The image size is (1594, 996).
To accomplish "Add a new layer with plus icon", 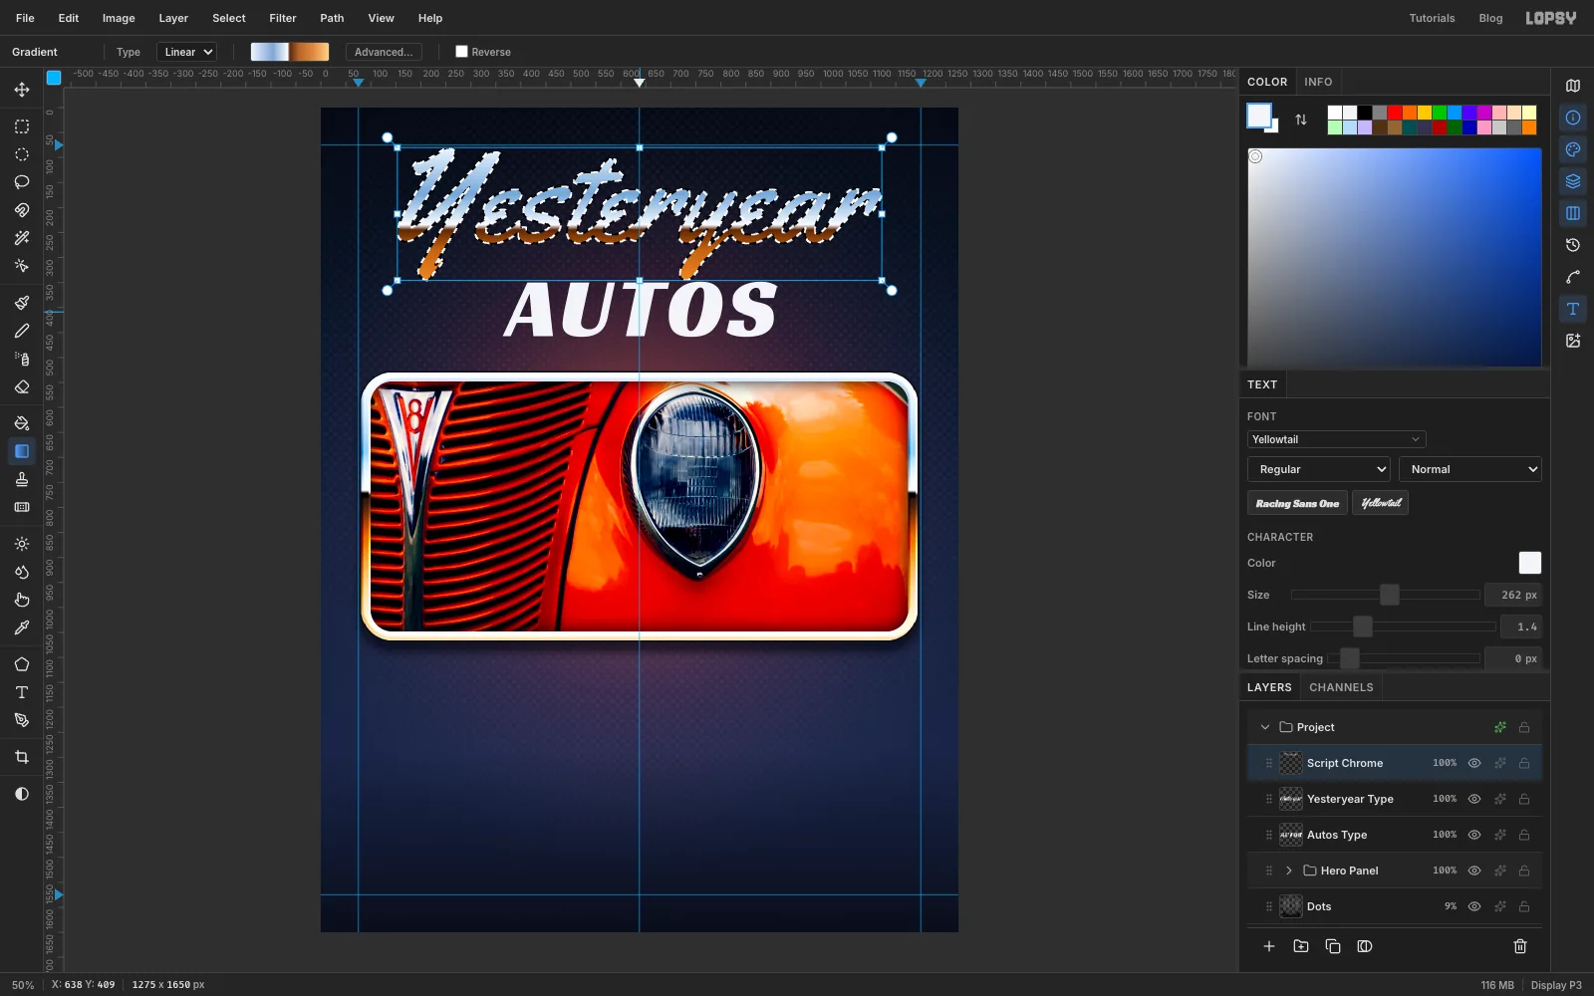I will click(1269, 946).
